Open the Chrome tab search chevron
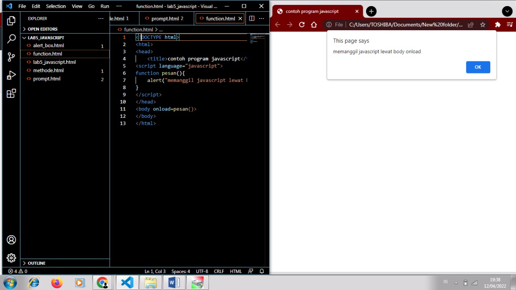Screen dimensions: 516x290 pyautogui.click(x=507, y=11)
